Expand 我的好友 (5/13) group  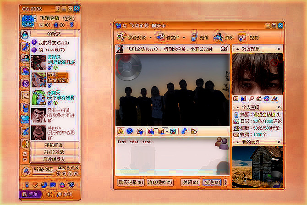point(34,42)
